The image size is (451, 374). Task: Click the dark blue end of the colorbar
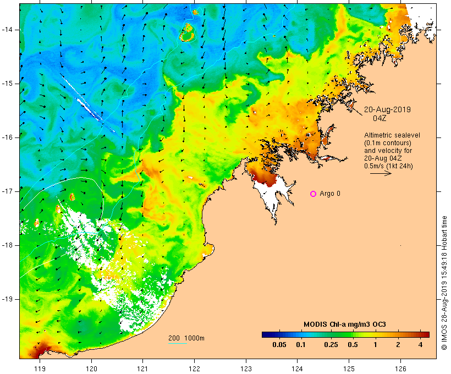coord(267,334)
